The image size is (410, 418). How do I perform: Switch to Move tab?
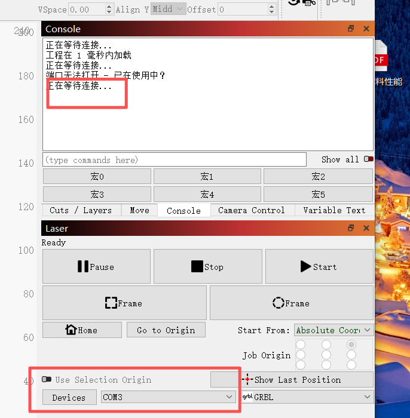point(139,210)
